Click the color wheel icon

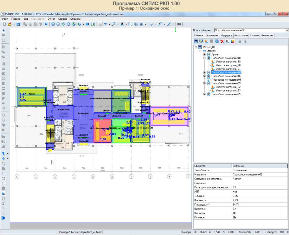click(232, 41)
